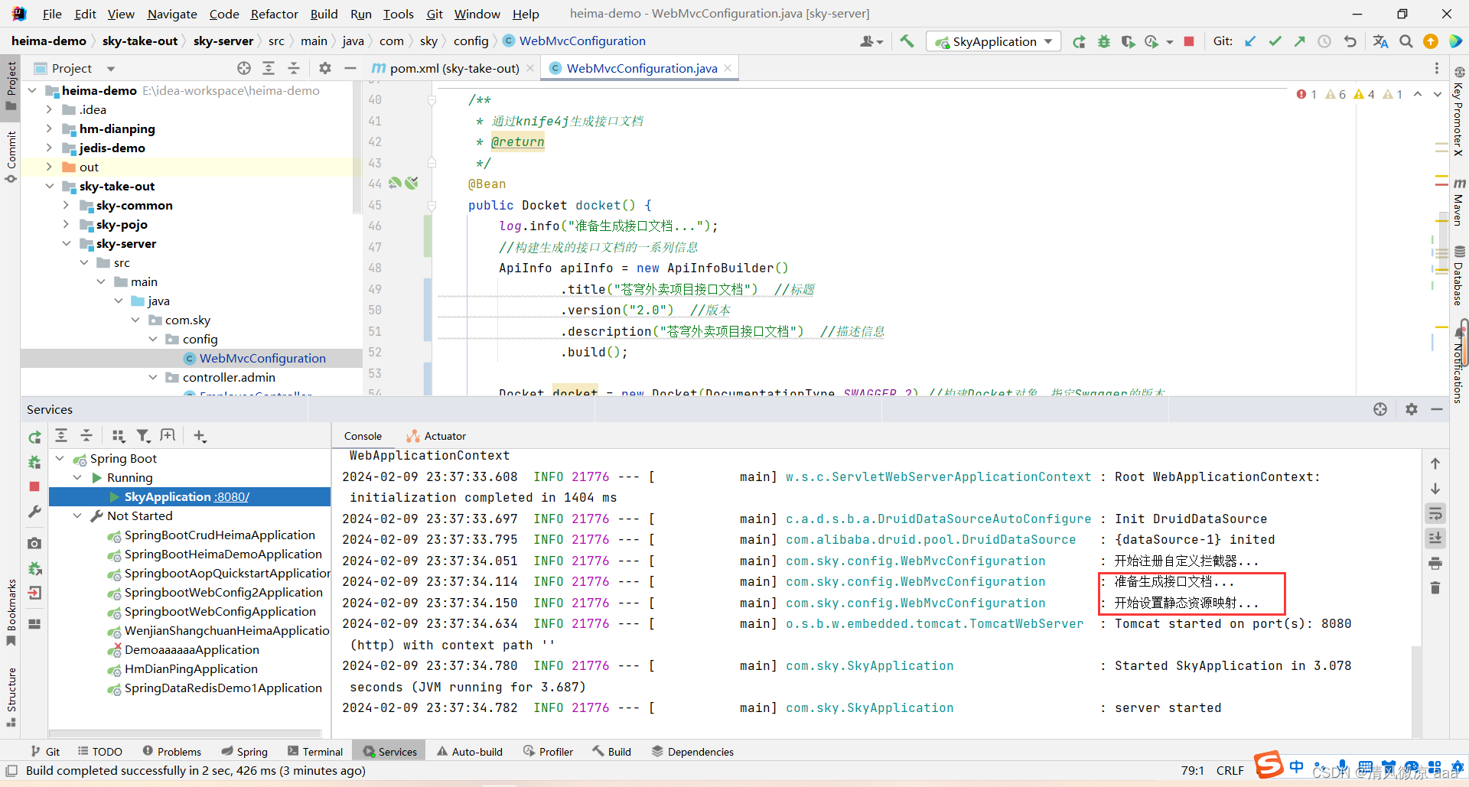This screenshot has width=1469, height=787.
Task: Click the CRLF line separator indicator
Action: pos(1230,770)
